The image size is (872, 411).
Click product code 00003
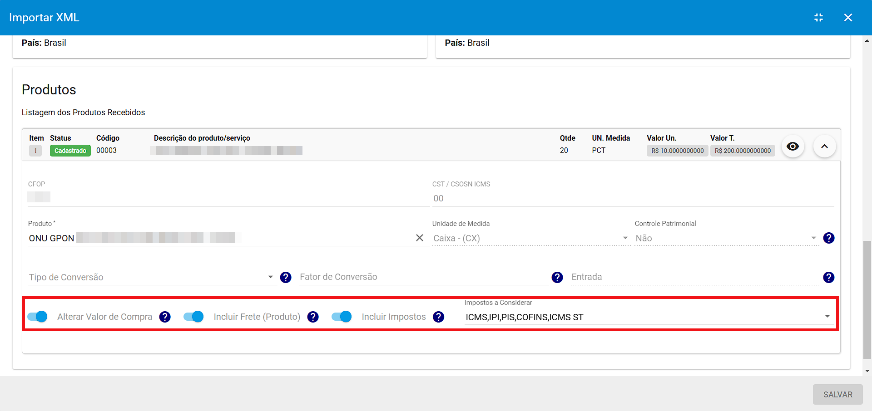(106, 150)
